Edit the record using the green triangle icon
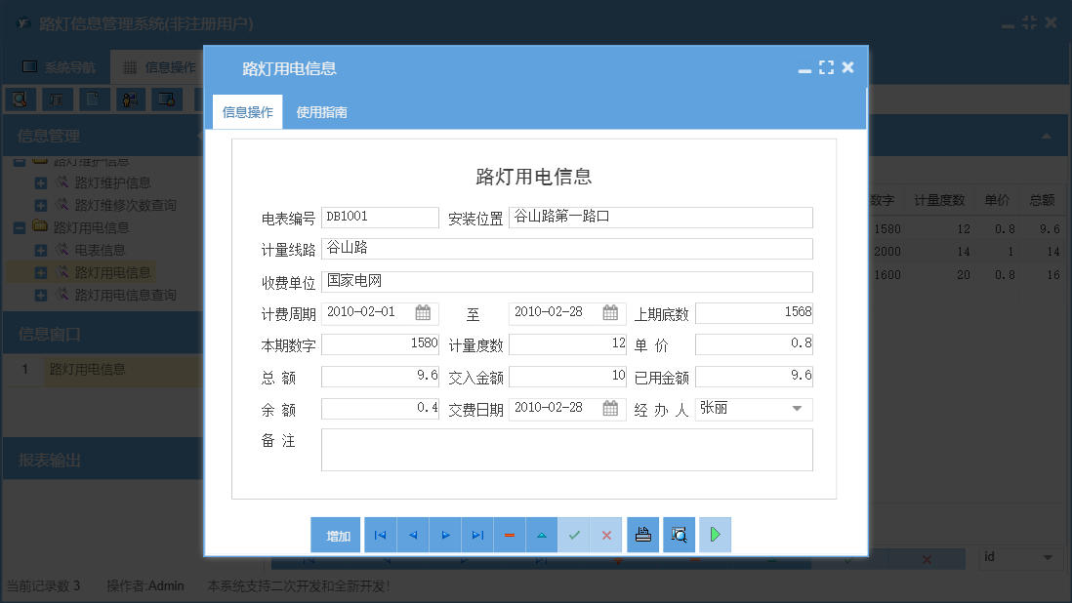 [x=541, y=535]
